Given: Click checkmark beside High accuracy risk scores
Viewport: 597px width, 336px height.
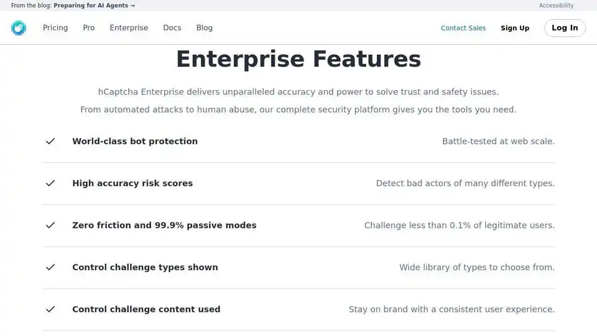Looking at the screenshot, I should point(50,183).
